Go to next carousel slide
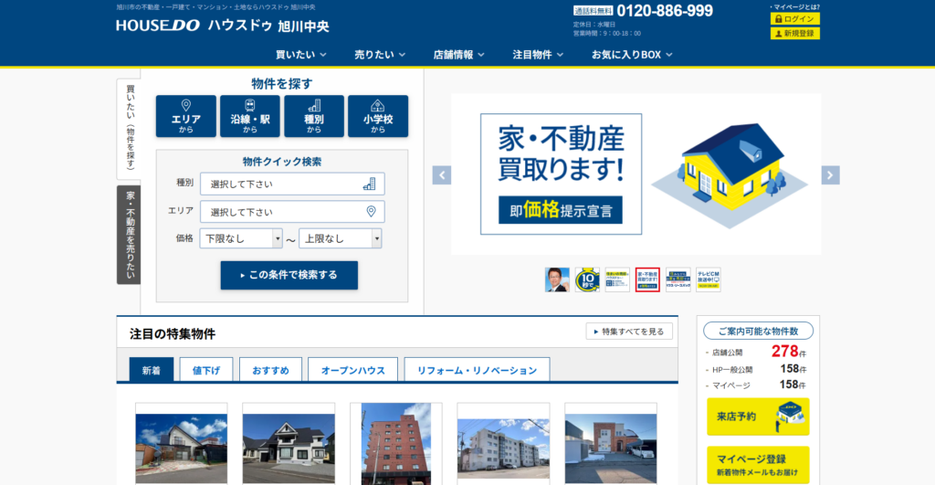 (x=830, y=175)
